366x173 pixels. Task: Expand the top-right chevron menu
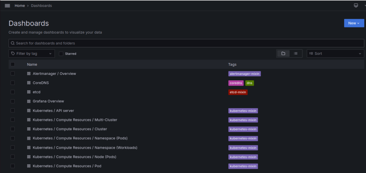(x=364, y=6)
